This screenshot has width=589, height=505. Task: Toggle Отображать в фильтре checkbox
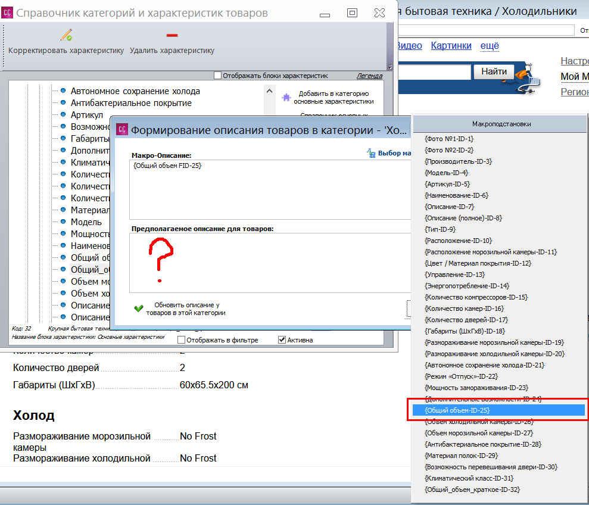click(x=181, y=340)
